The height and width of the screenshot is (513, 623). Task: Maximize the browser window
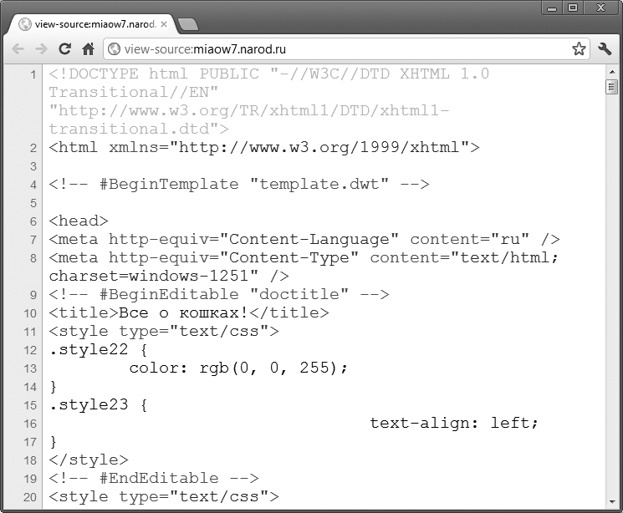573,8
